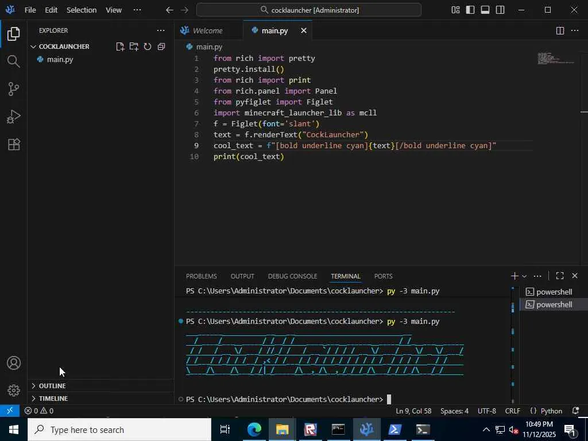Open editor more actions ellipsis
Screen dimensions: 588x441
(574, 31)
